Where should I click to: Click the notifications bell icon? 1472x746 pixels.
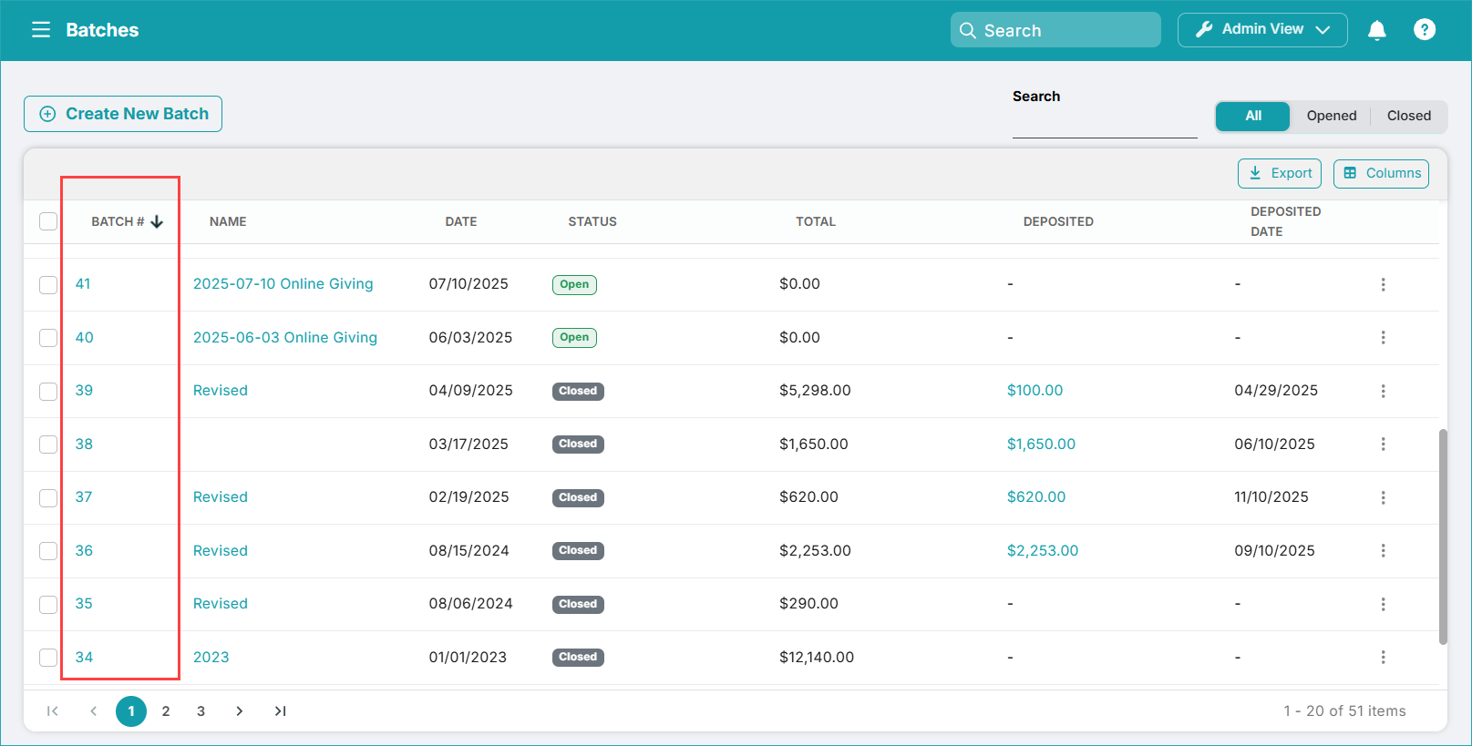1377,30
